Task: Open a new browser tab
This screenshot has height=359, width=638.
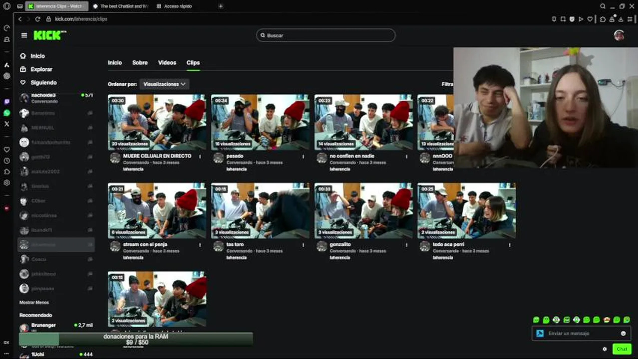Action: (221, 6)
